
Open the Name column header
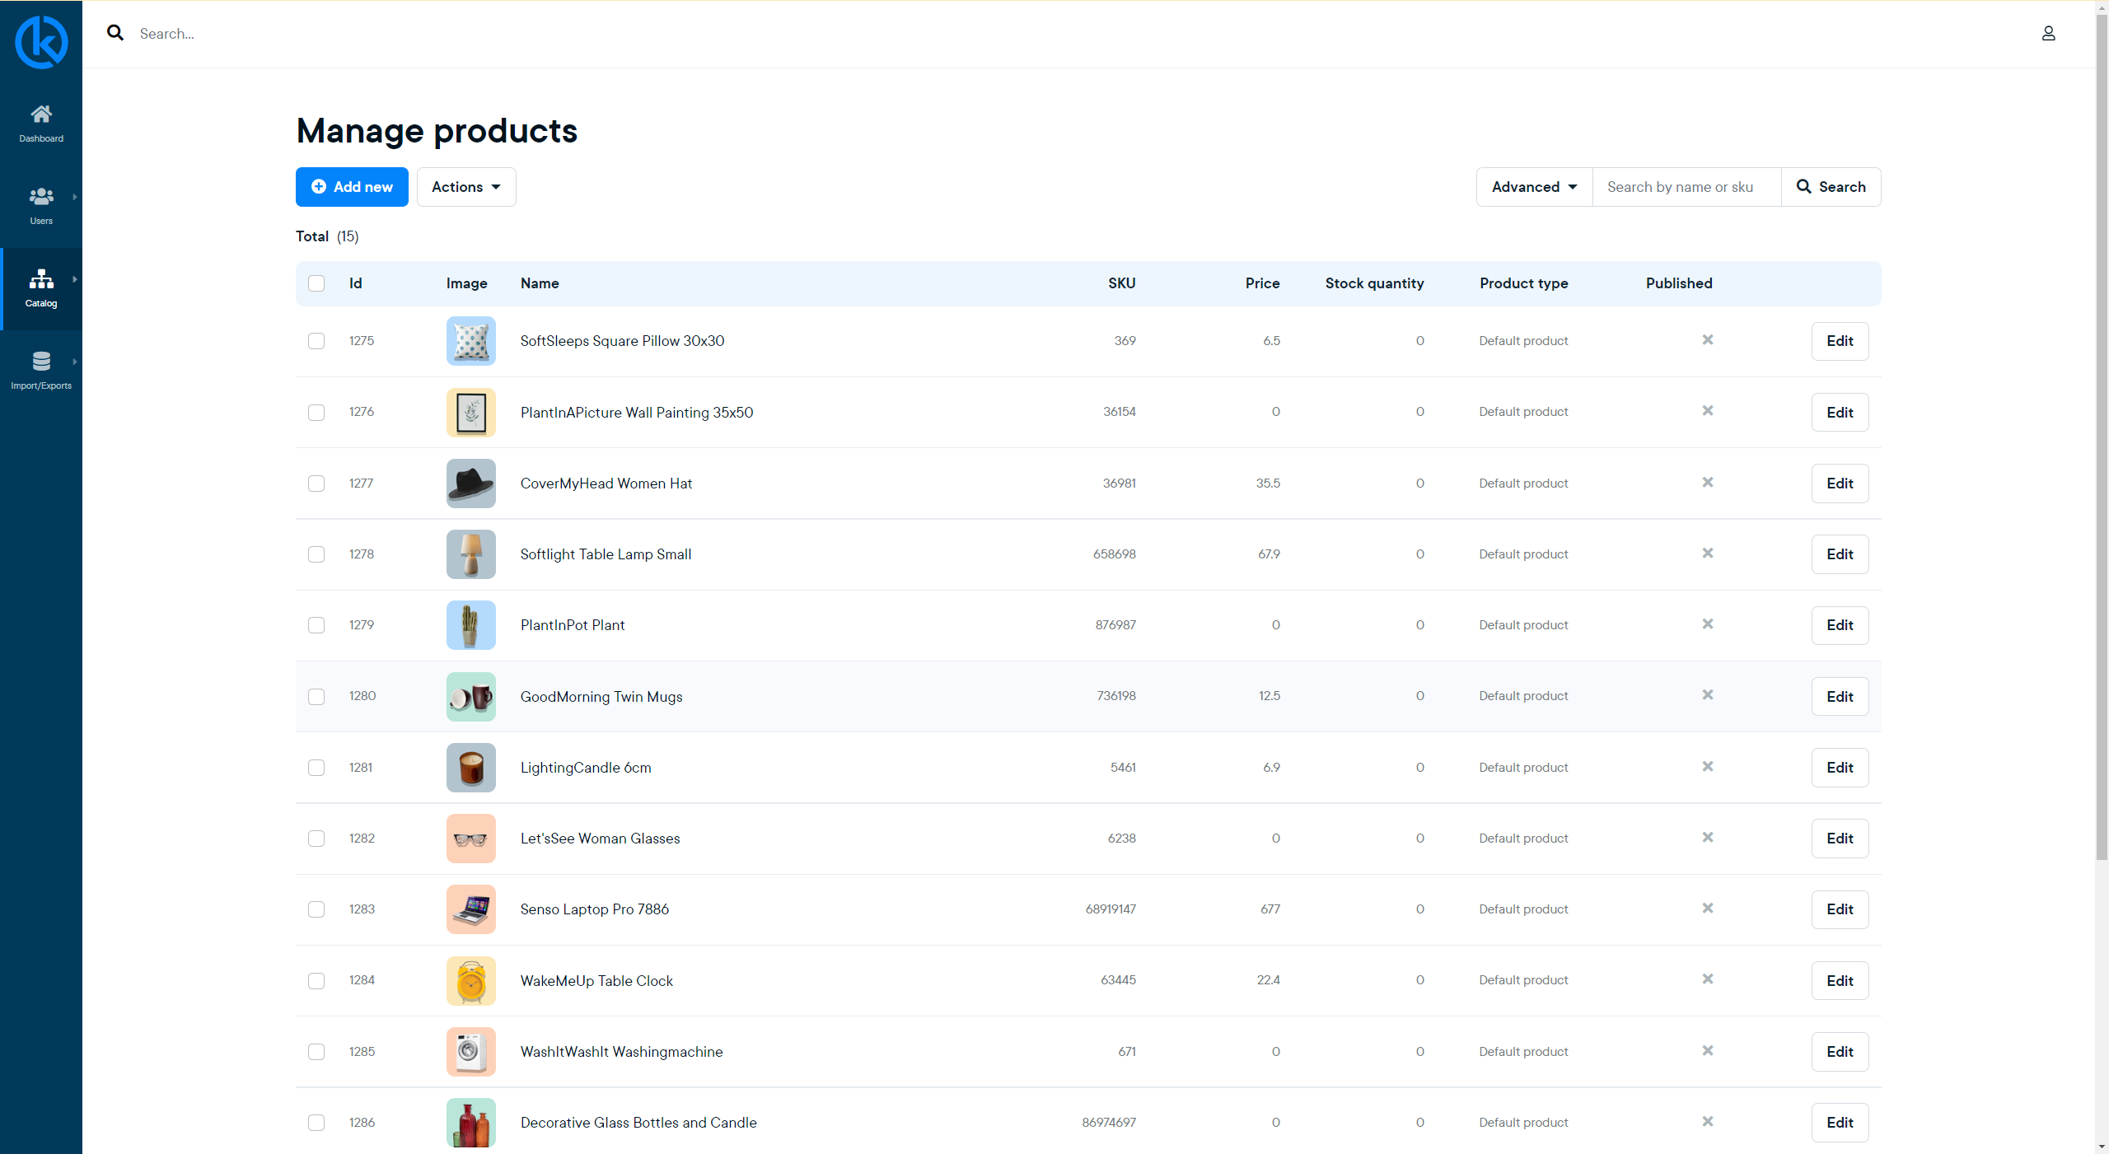pos(540,283)
